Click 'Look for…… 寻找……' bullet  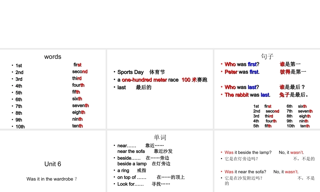coord(144,184)
